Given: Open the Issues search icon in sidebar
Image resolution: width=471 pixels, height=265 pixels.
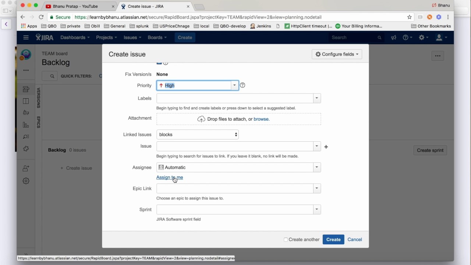Looking at the screenshot, I should [x=26, y=137].
